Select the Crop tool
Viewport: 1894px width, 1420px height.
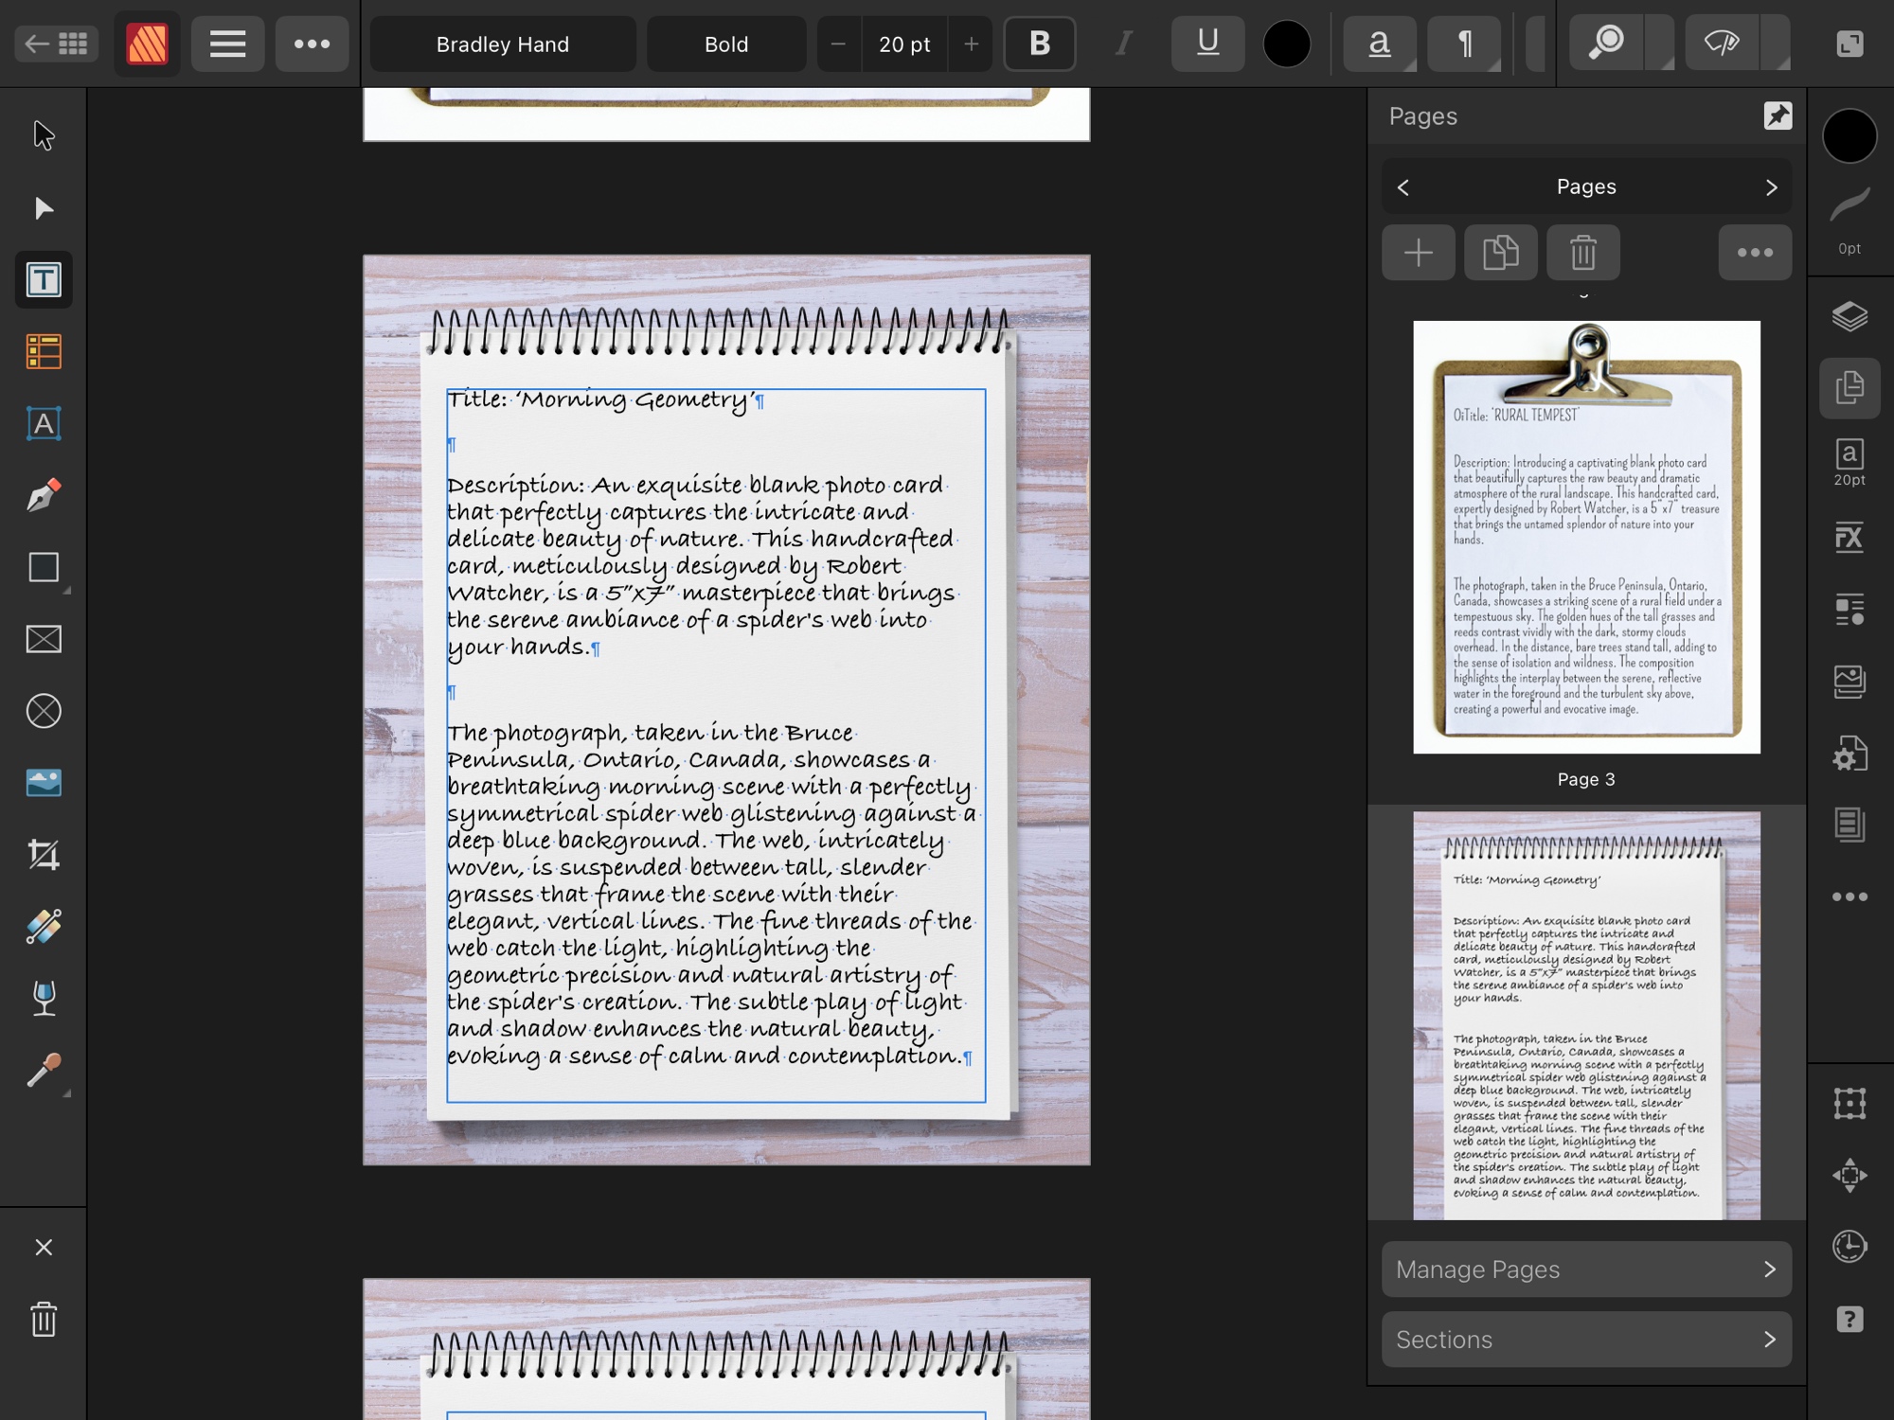tap(44, 855)
